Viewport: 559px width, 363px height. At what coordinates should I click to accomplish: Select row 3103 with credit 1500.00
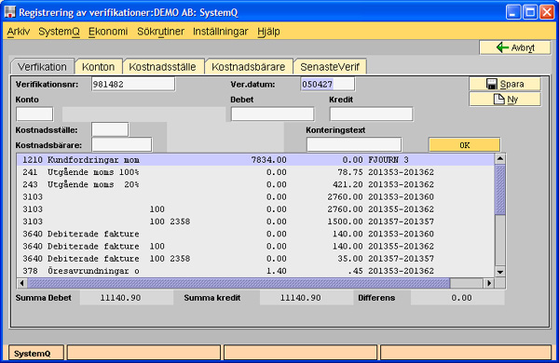click(255, 222)
